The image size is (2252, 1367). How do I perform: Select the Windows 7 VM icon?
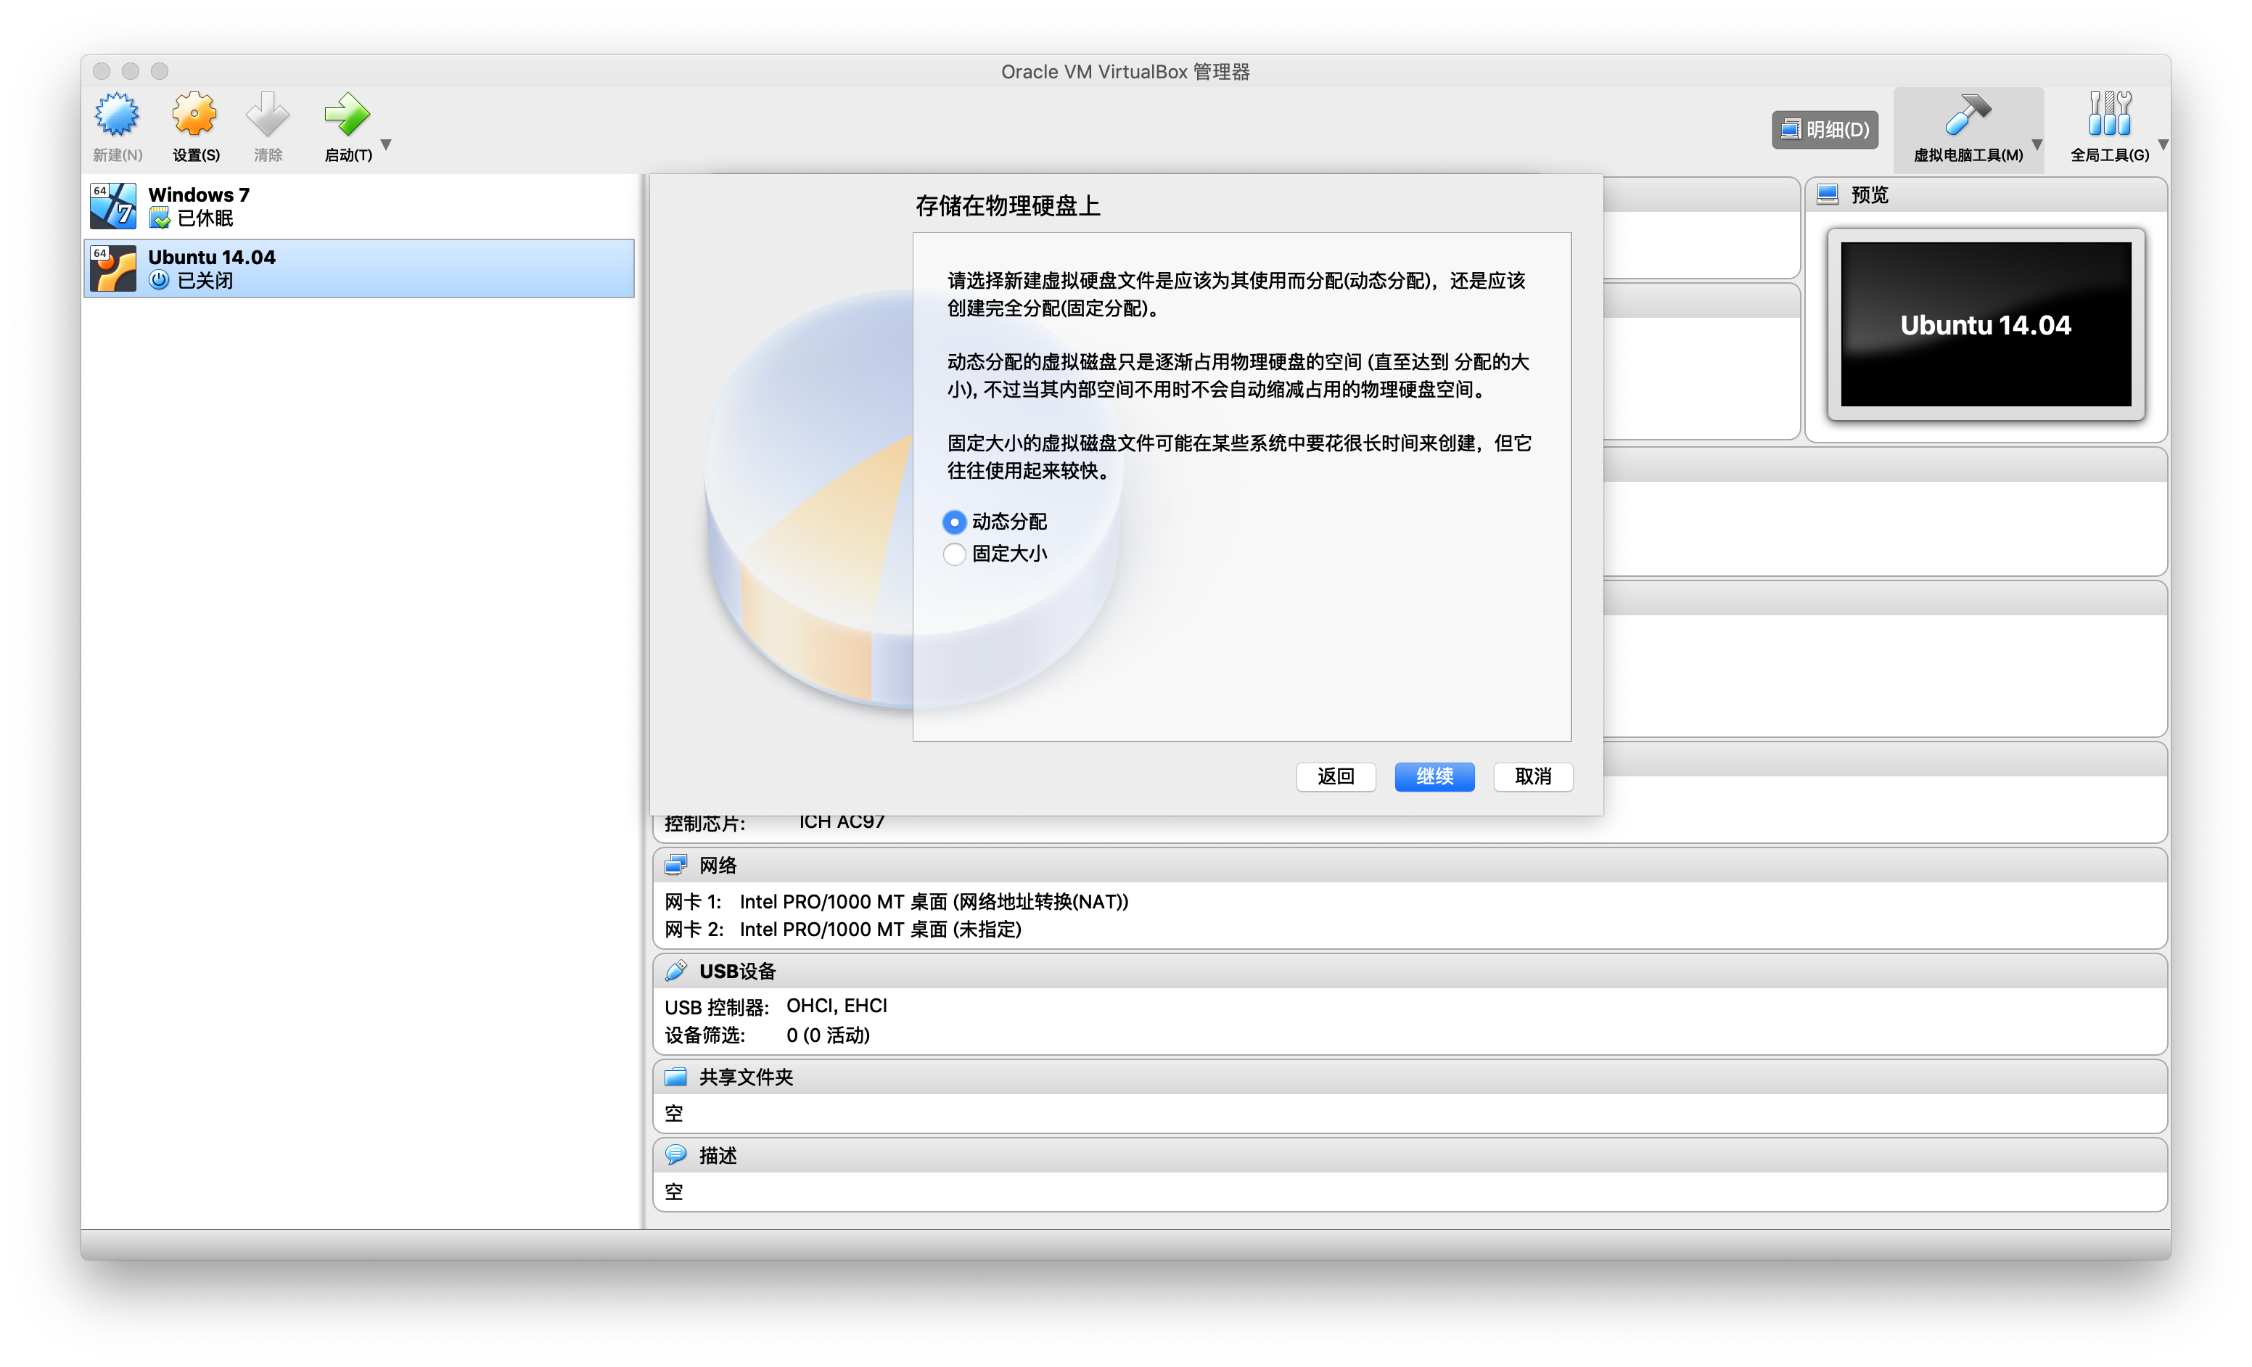(113, 205)
